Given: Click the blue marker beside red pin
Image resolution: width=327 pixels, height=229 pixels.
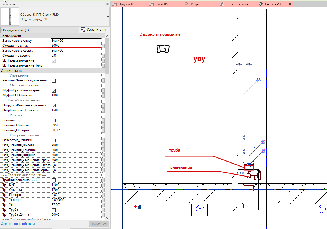Looking at the screenshot, I should coord(139,207).
